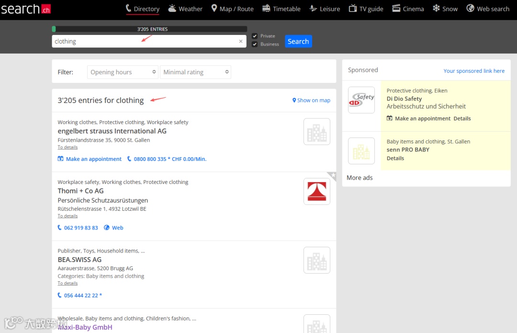Click BEA.SWISS AG placeholder building thumbnail
This screenshot has height=333, width=517.
[317, 260]
